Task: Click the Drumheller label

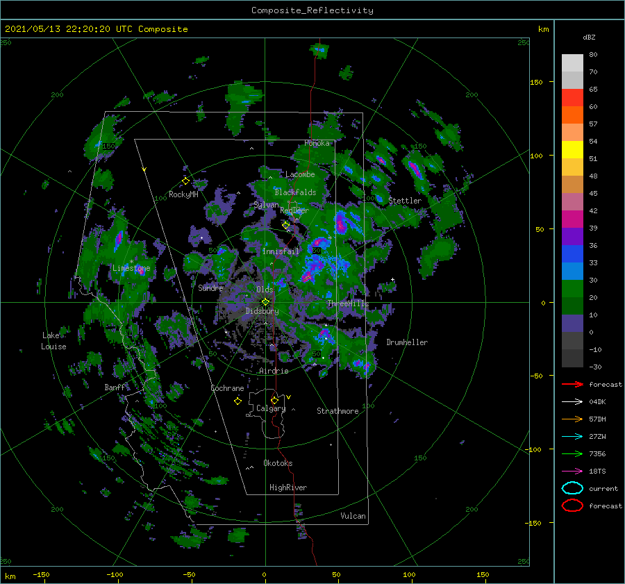Action: [407, 342]
